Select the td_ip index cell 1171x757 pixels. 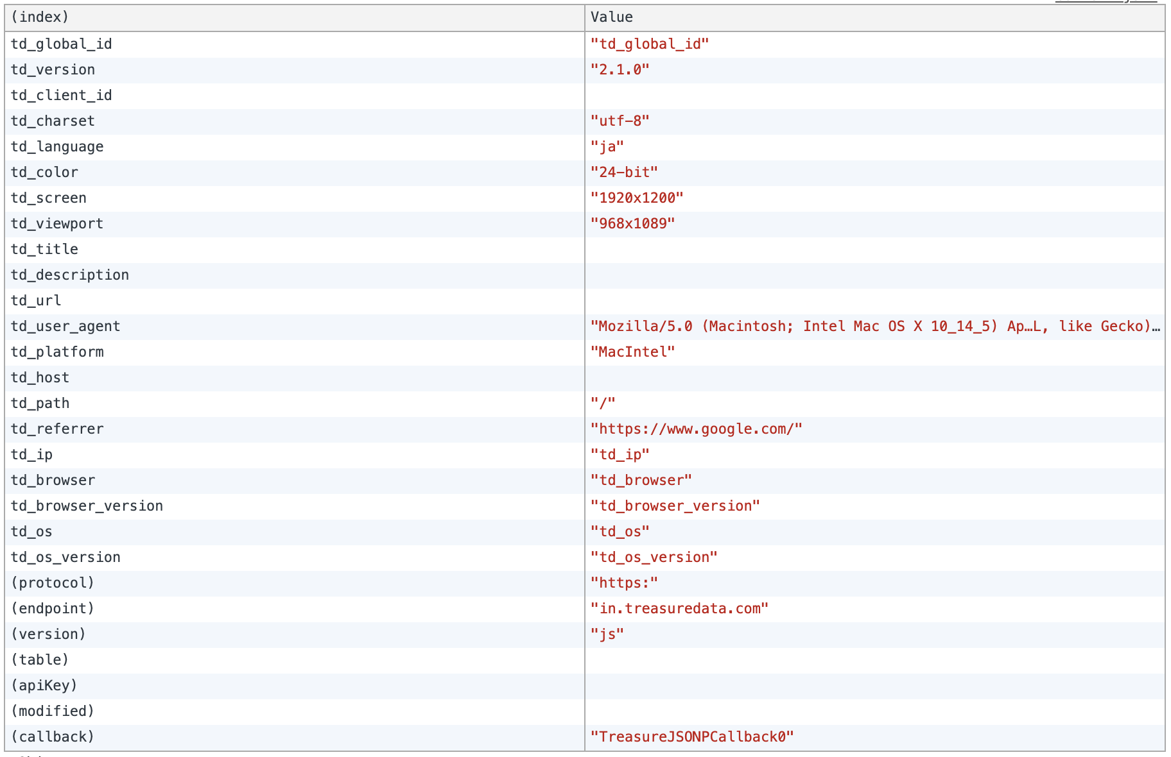point(295,455)
